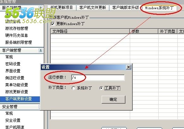Focus the 运行参数 input field

[98, 78]
